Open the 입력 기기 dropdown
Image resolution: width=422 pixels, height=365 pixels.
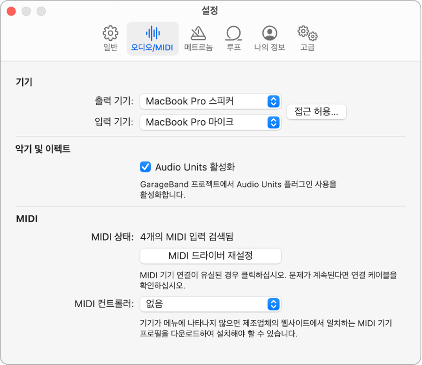click(210, 122)
